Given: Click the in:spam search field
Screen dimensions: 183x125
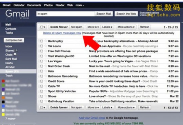Looking at the screenshot, I should coord(65,14).
